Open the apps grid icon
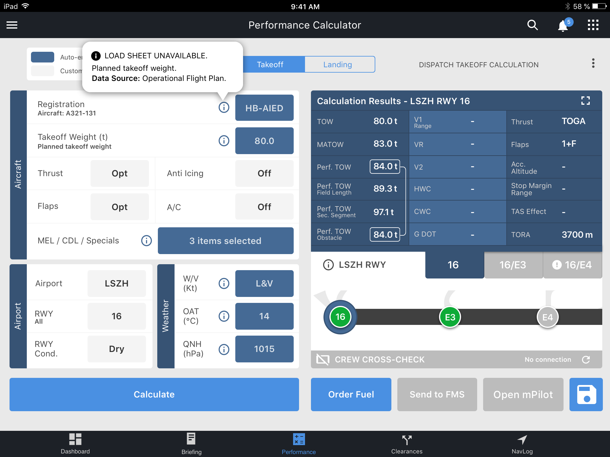This screenshot has width=610, height=457. (593, 25)
